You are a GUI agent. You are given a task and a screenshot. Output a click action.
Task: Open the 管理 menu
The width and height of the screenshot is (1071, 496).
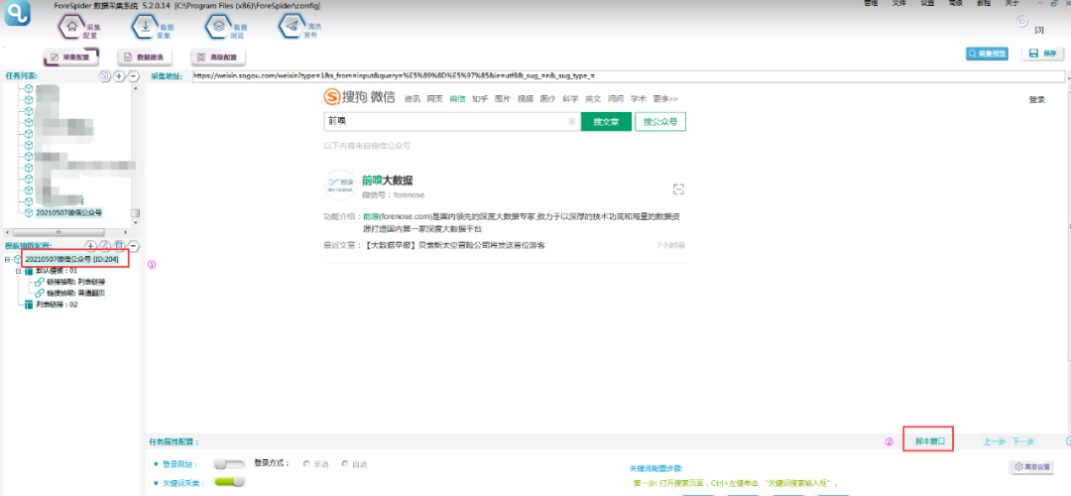point(871,3)
